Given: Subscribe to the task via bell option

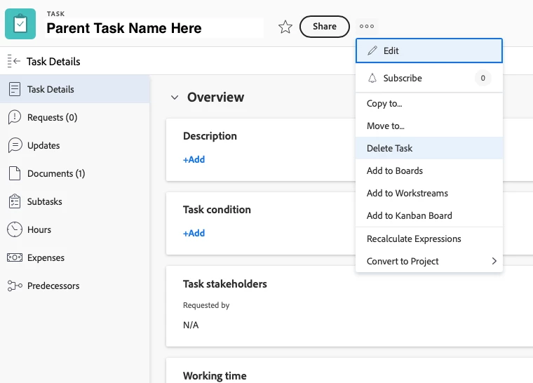Looking at the screenshot, I should (402, 78).
